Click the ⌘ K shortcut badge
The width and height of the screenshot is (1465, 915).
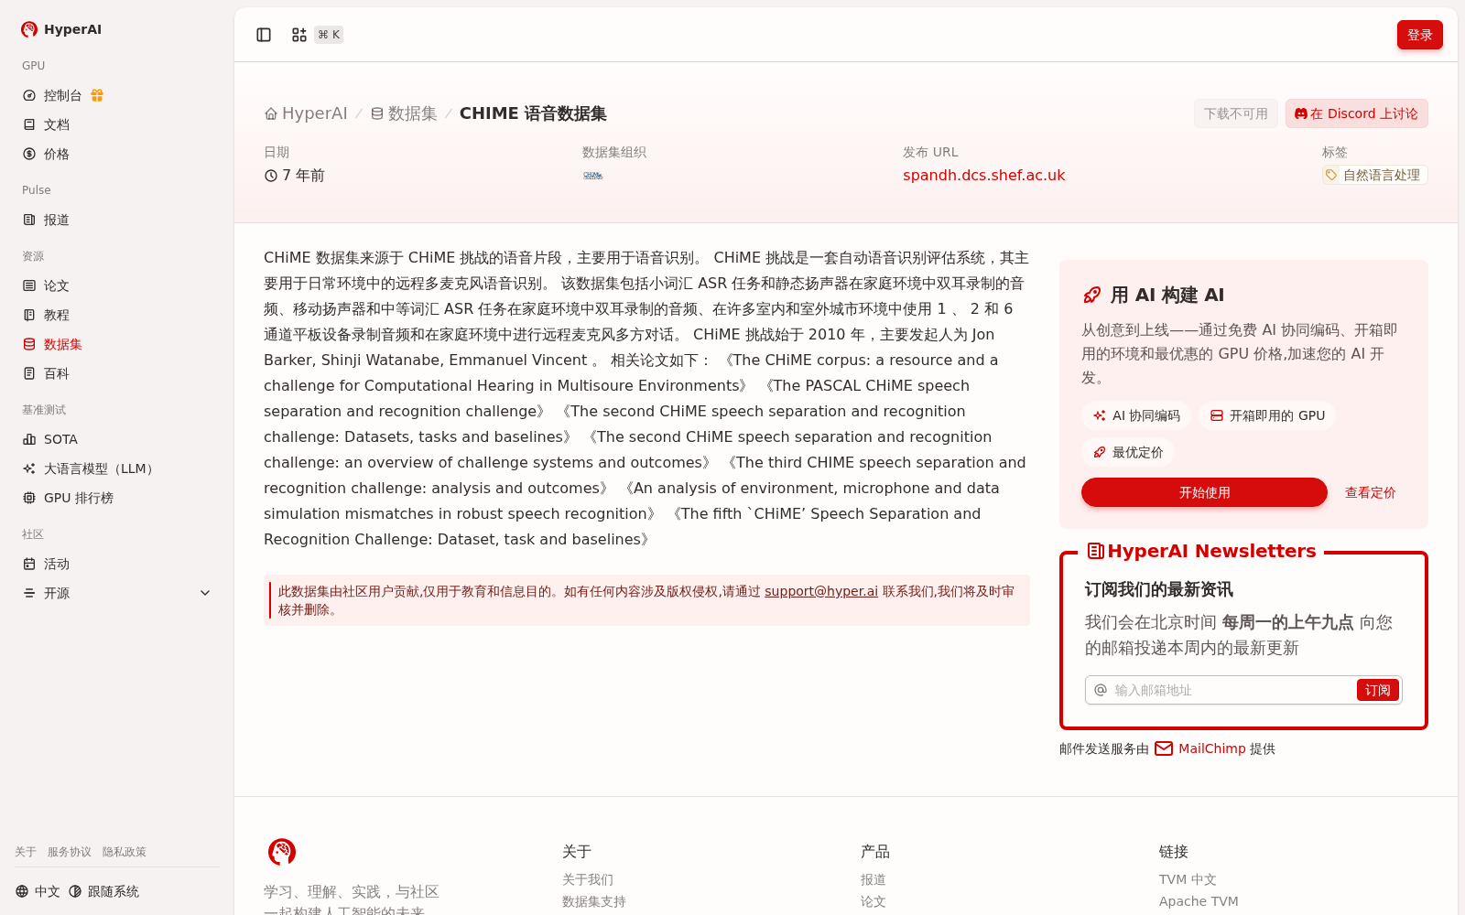pos(329,35)
